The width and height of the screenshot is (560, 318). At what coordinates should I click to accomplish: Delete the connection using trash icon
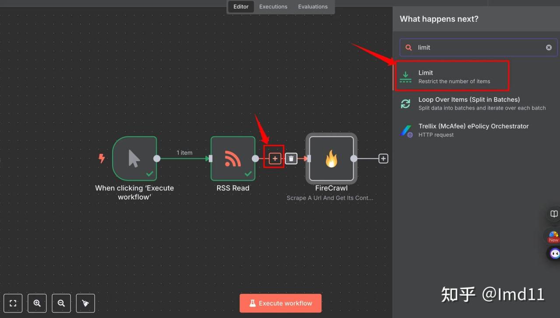291,159
